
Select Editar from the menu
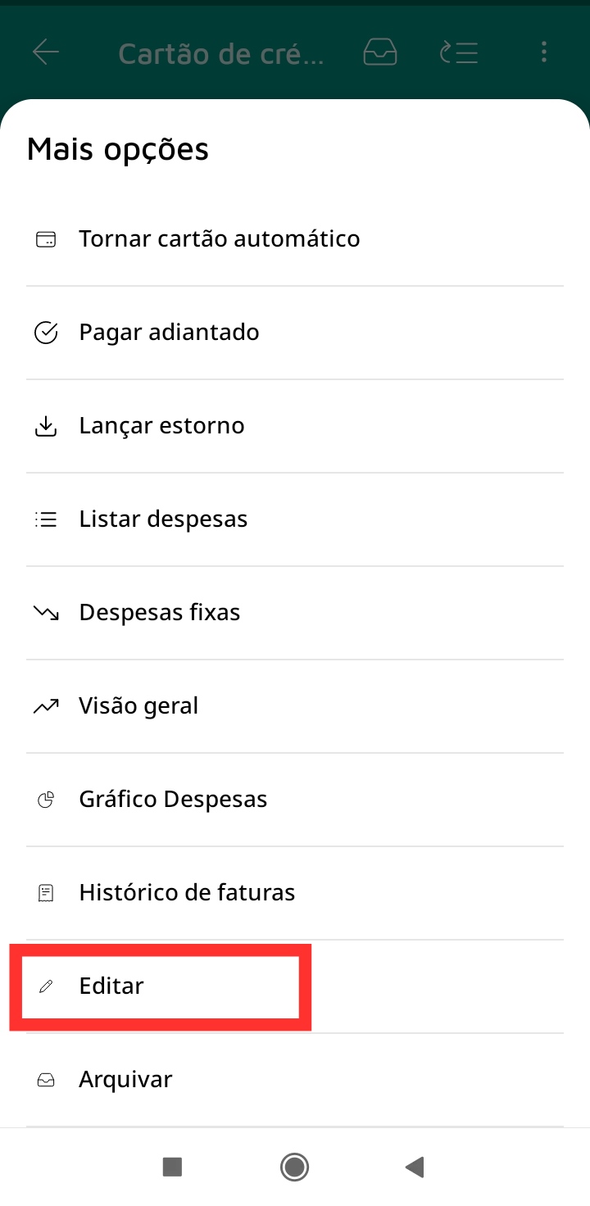pyautogui.click(x=295, y=986)
